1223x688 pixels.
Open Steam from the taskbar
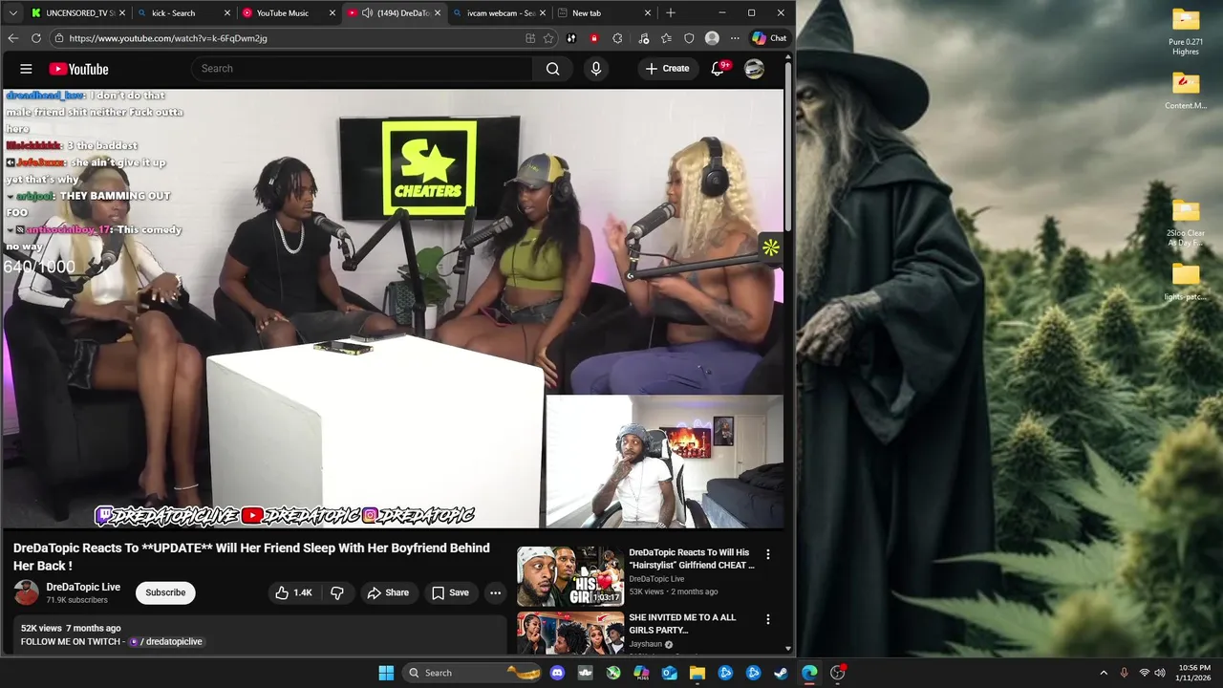pyautogui.click(x=781, y=673)
